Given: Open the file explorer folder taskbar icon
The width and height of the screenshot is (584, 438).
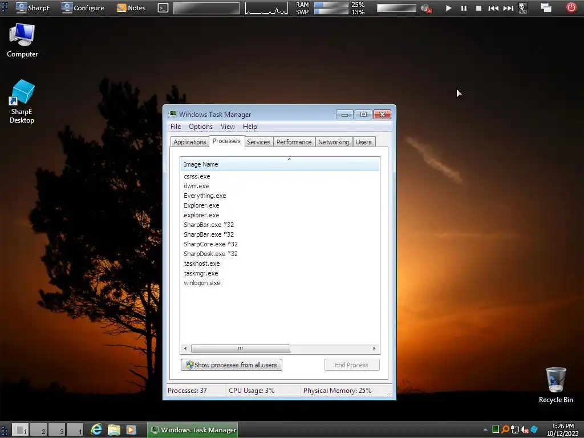Looking at the screenshot, I should [x=114, y=430].
